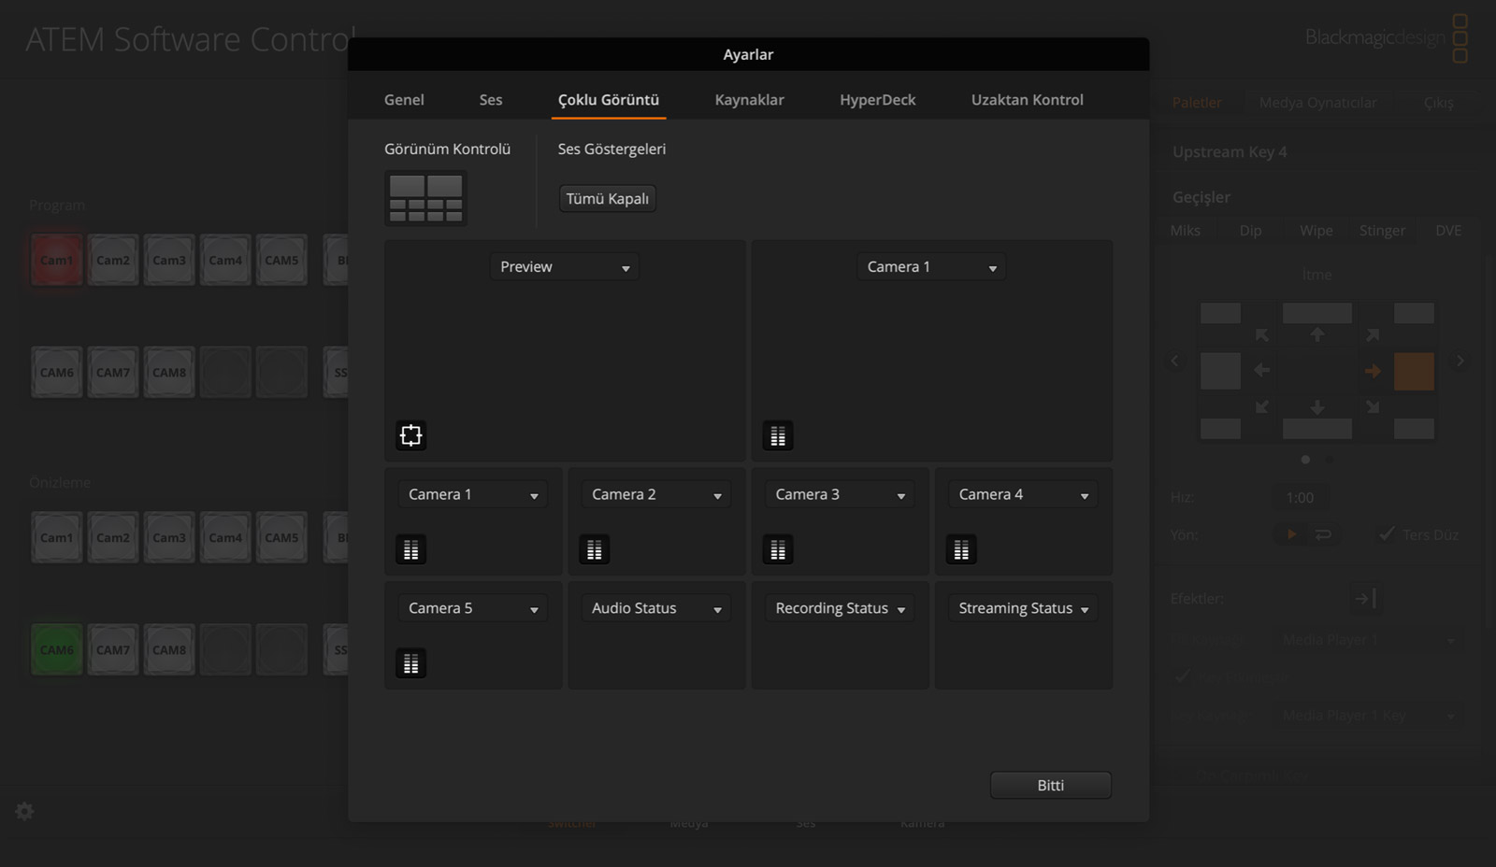Select green CAM6 on the Önizleme bus

tap(57, 649)
